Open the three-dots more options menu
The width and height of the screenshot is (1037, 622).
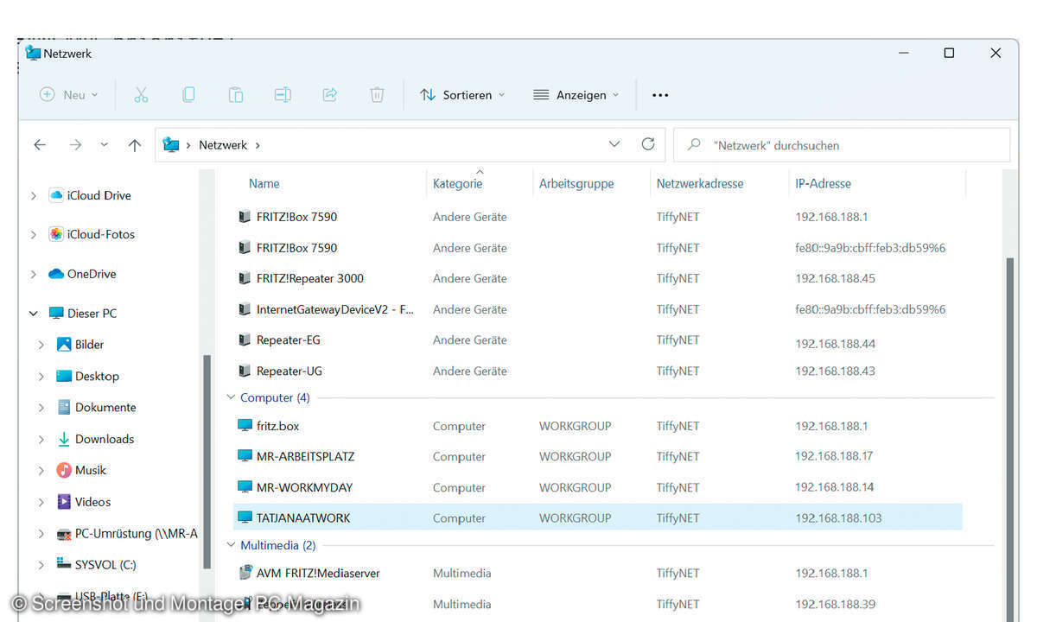pos(660,95)
